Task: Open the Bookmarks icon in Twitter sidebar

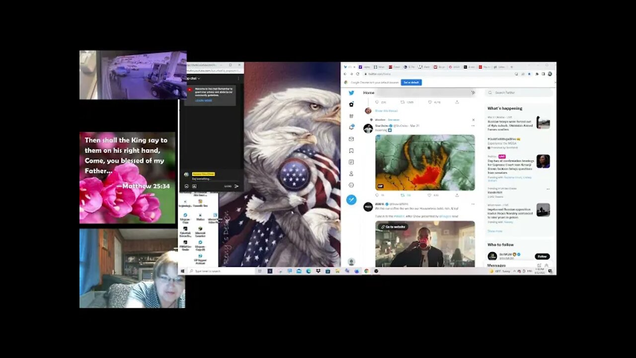Action: click(351, 151)
